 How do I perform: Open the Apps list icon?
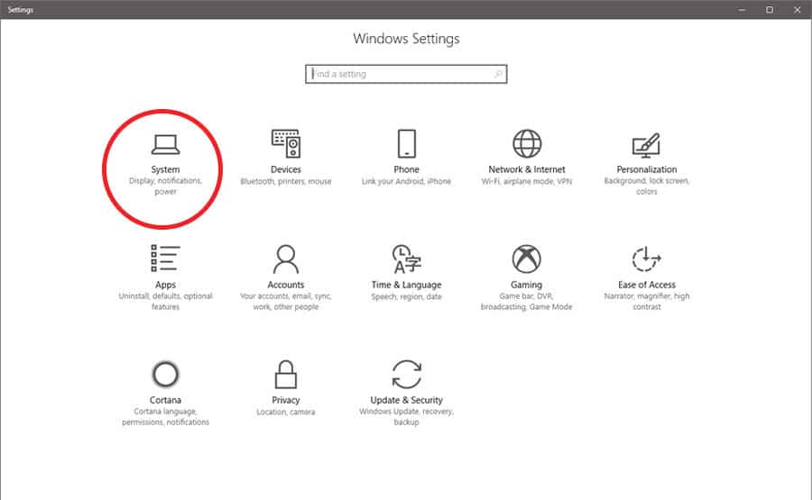(165, 259)
